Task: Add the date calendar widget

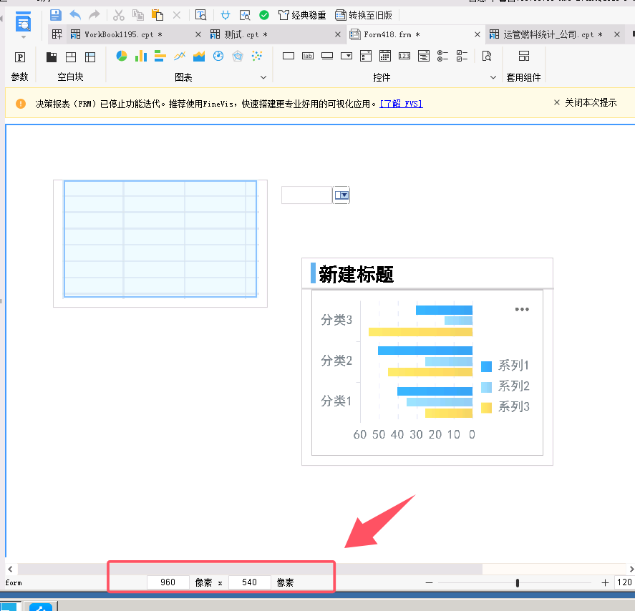Action: coord(384,56)
